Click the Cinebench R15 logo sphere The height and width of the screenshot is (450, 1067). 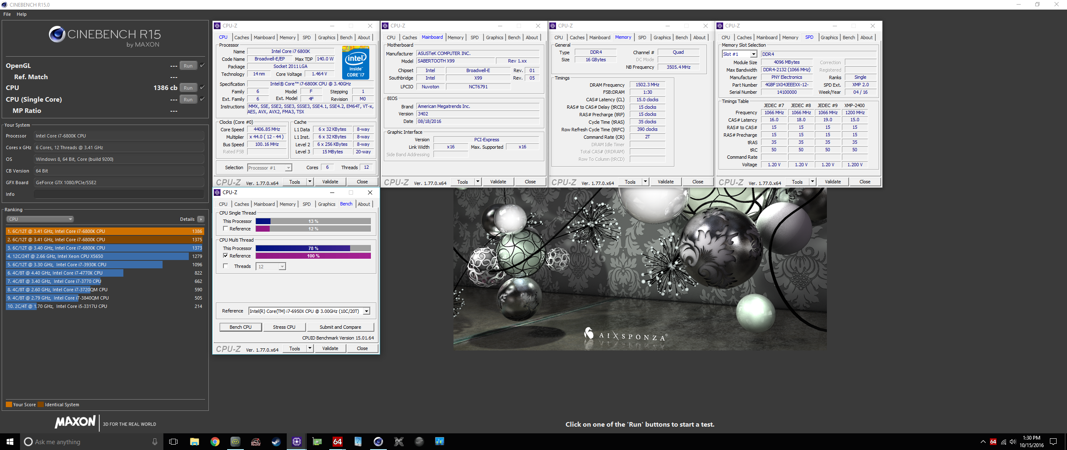coord(57,34)
